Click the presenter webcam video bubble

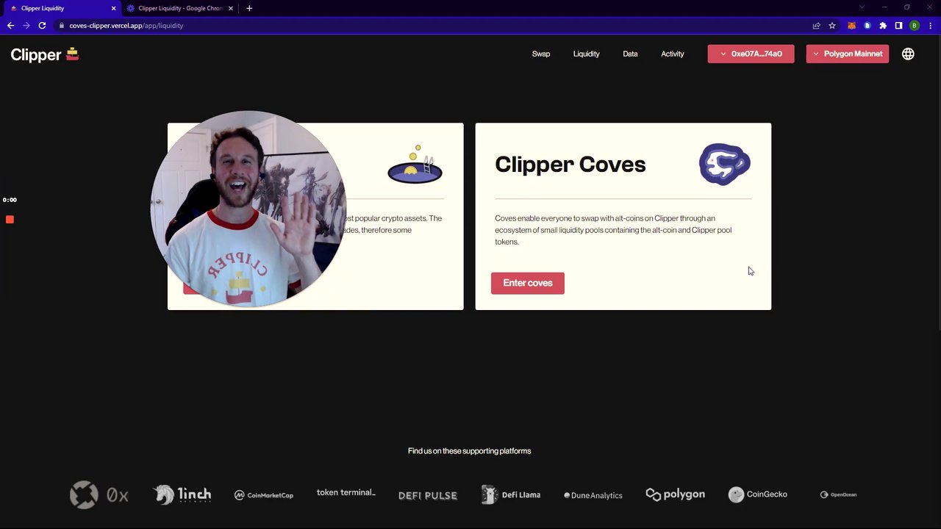(x=248, y=209)
